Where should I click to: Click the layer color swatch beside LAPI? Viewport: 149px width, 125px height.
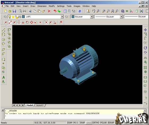click(x=23, y=17)
